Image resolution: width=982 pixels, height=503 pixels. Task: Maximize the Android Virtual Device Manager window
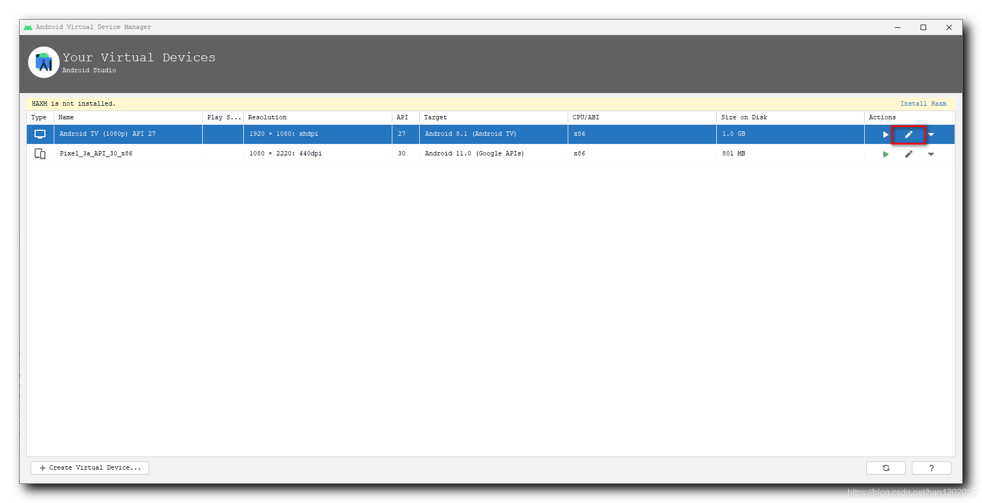923,27
